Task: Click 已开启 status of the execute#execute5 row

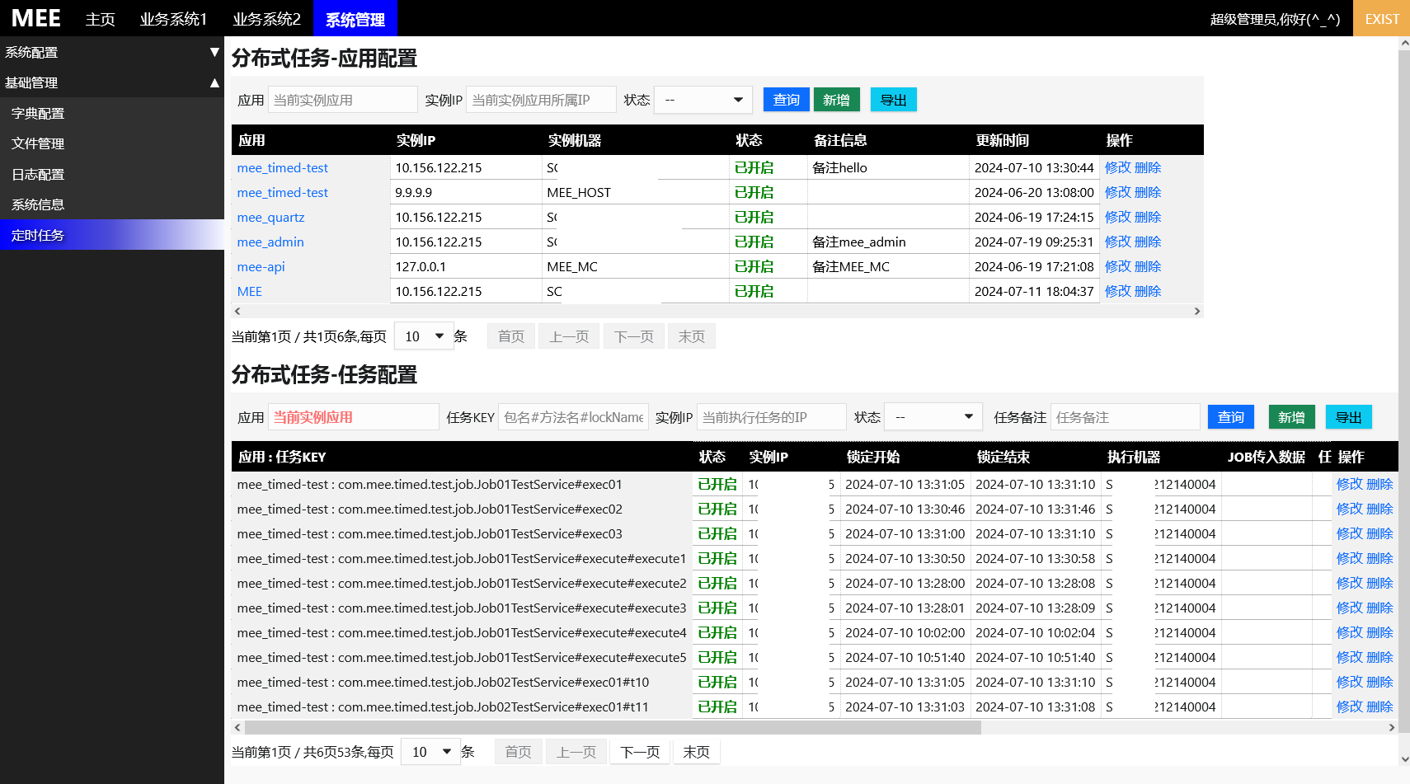Action: 717,657
